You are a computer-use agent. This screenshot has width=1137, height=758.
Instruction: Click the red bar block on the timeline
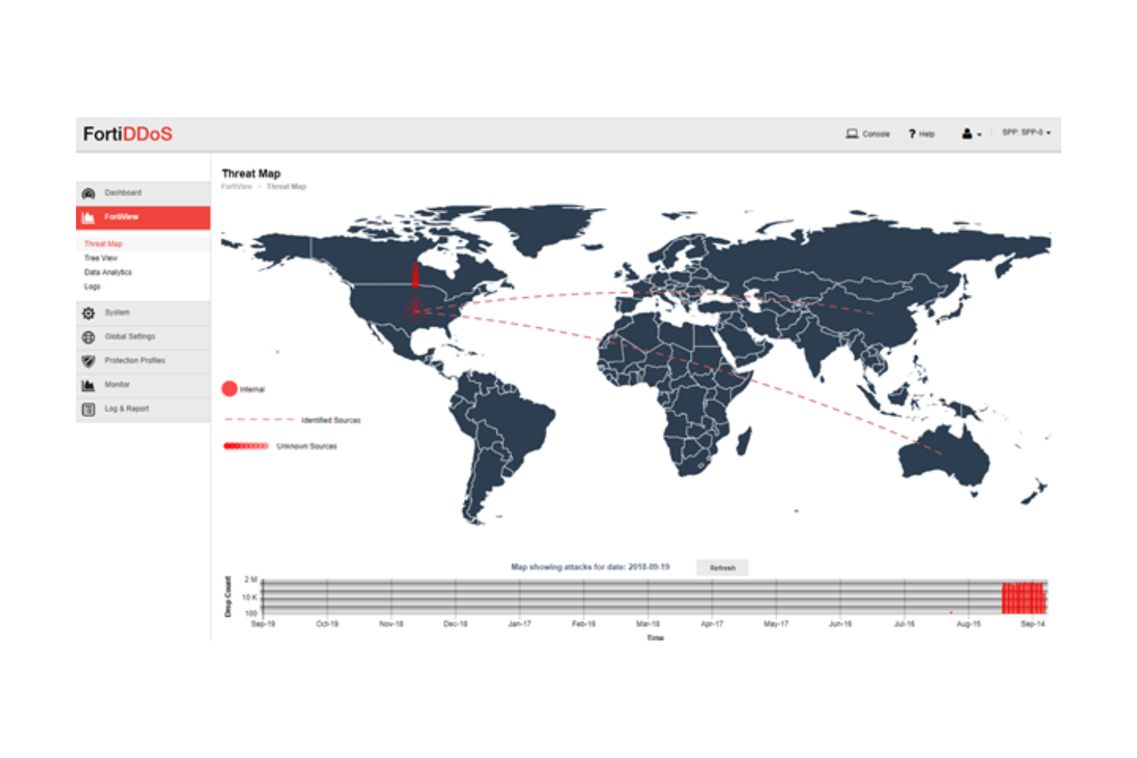[1024, 597]
